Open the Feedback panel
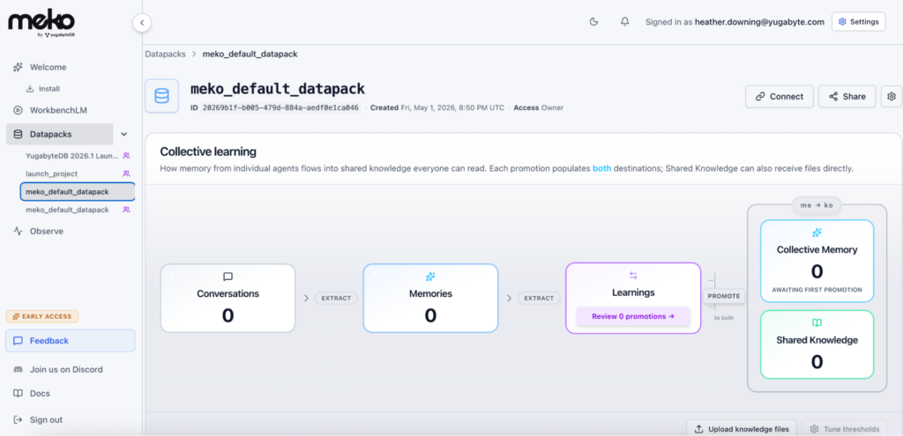The width and height of the screenshot is (903, 436). [x=71, y=341]
